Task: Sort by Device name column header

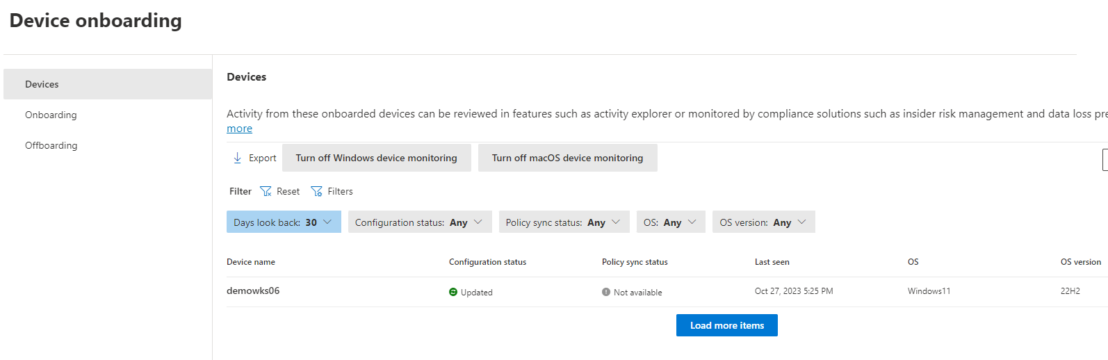Action: click(251, 262)
